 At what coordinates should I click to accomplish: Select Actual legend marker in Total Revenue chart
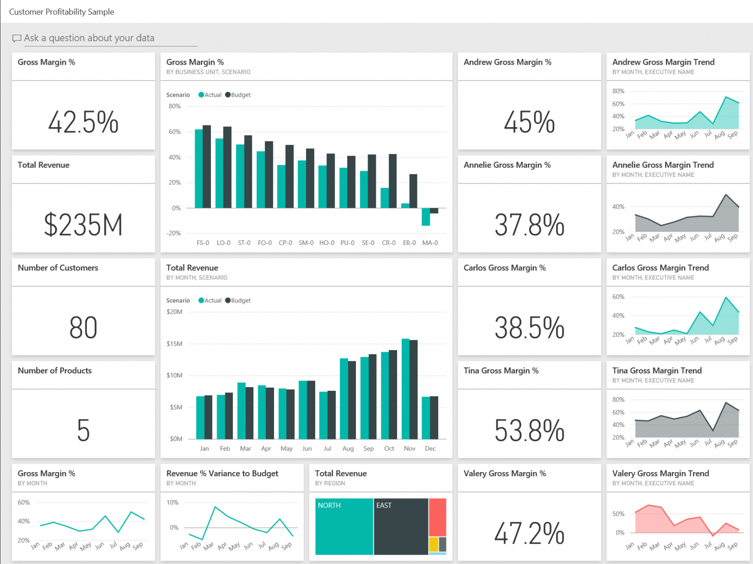(201, 301)
